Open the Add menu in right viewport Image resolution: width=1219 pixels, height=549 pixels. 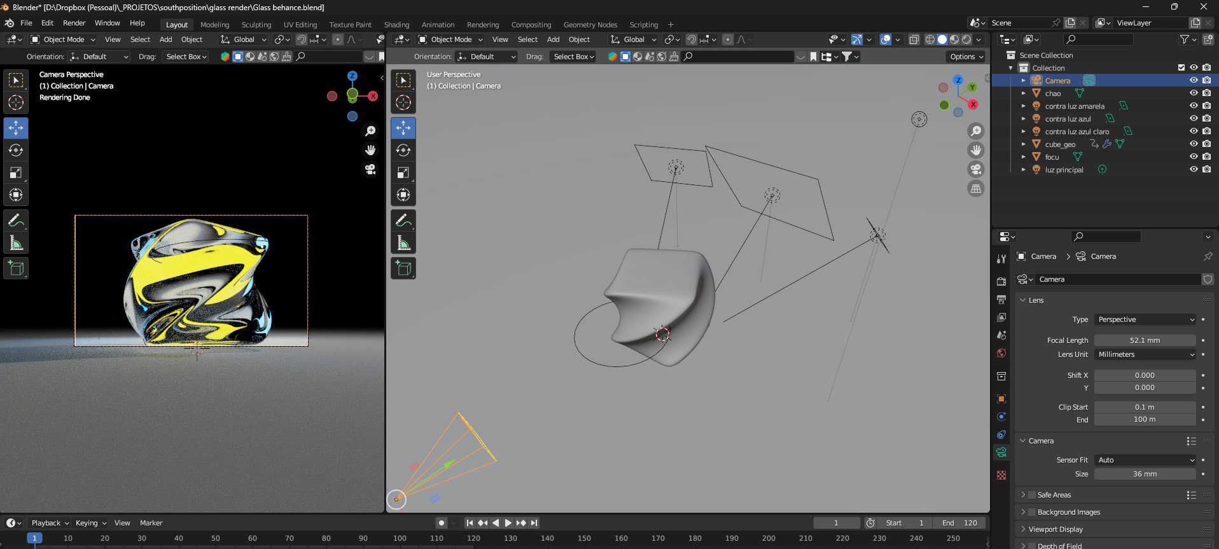click(x=554, y=39)
